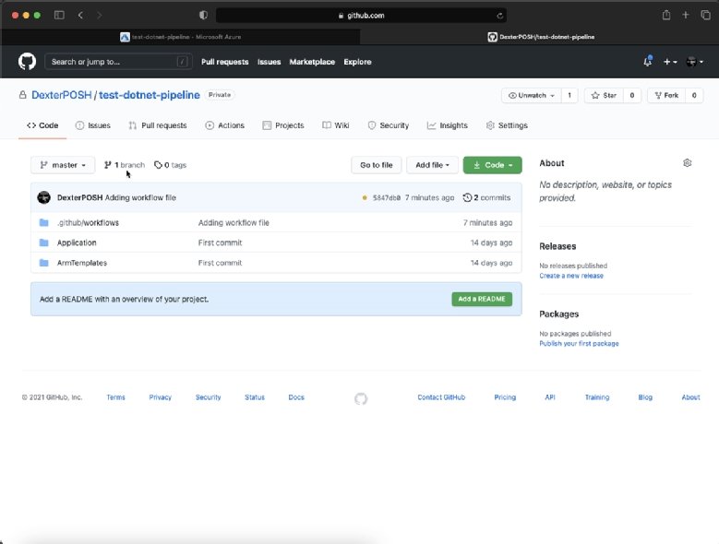This screenshot has height=544, width=719.
Task: Open the Create a new release link
Action: 570,276
